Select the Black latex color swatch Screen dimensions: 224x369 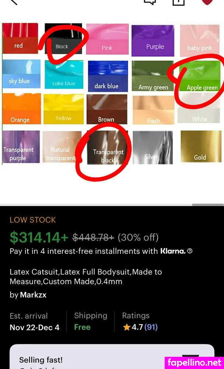[x=63, y=39]
